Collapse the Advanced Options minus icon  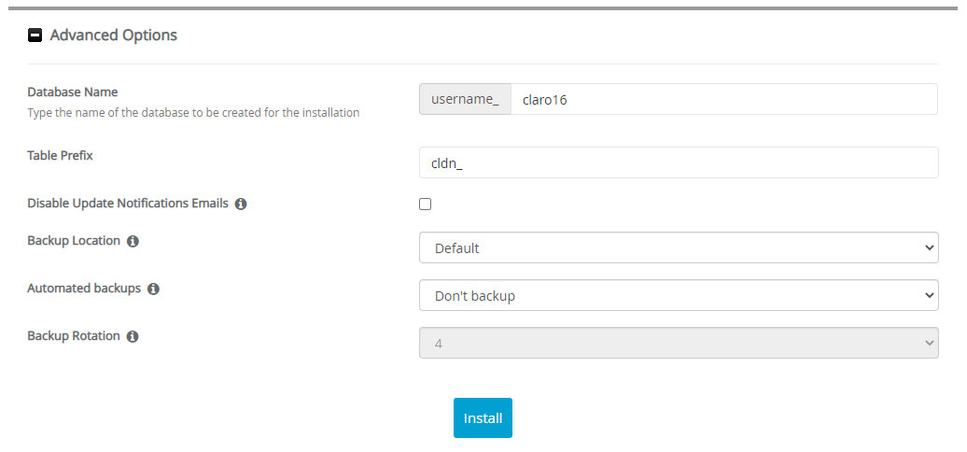pyautogui.click(x=35, y=35)
